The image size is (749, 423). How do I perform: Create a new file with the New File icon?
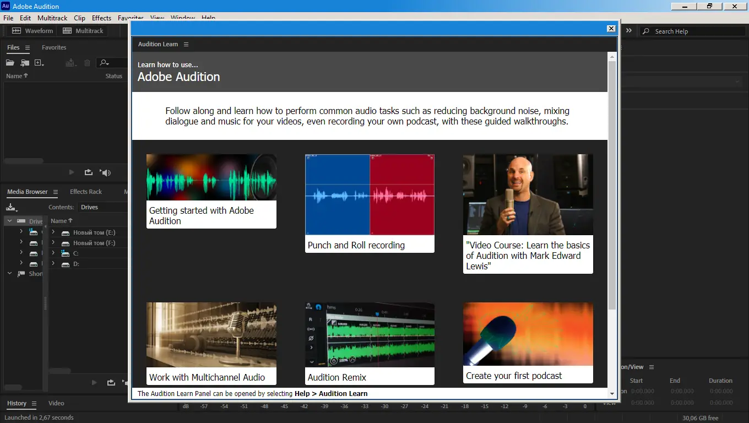pos(38,62)
